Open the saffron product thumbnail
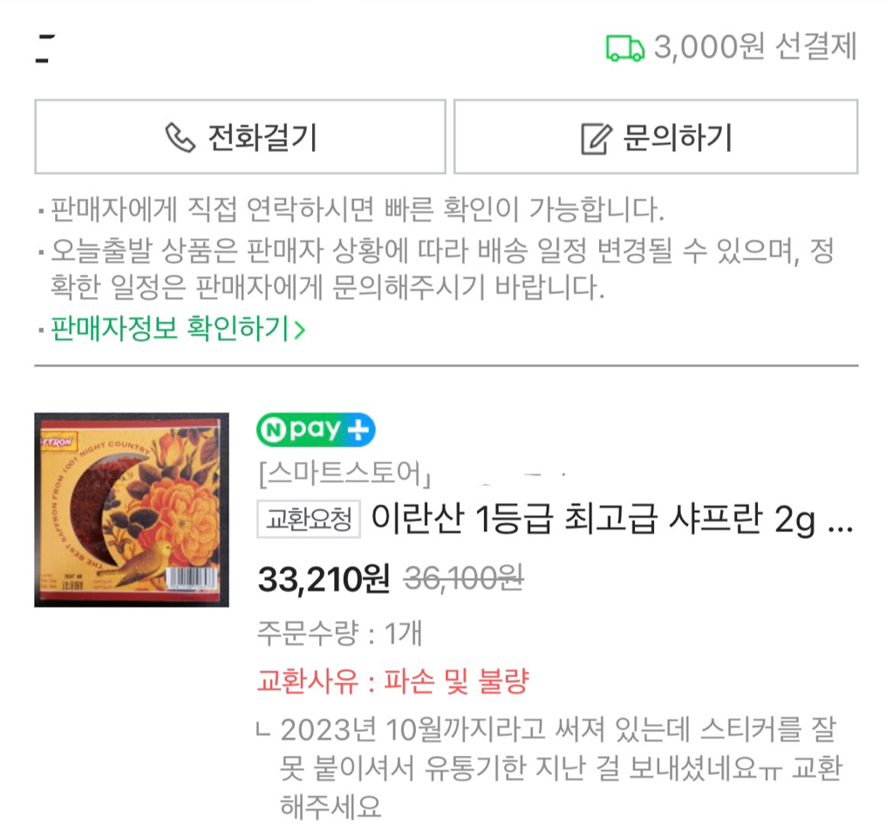 tap(132, 510)
